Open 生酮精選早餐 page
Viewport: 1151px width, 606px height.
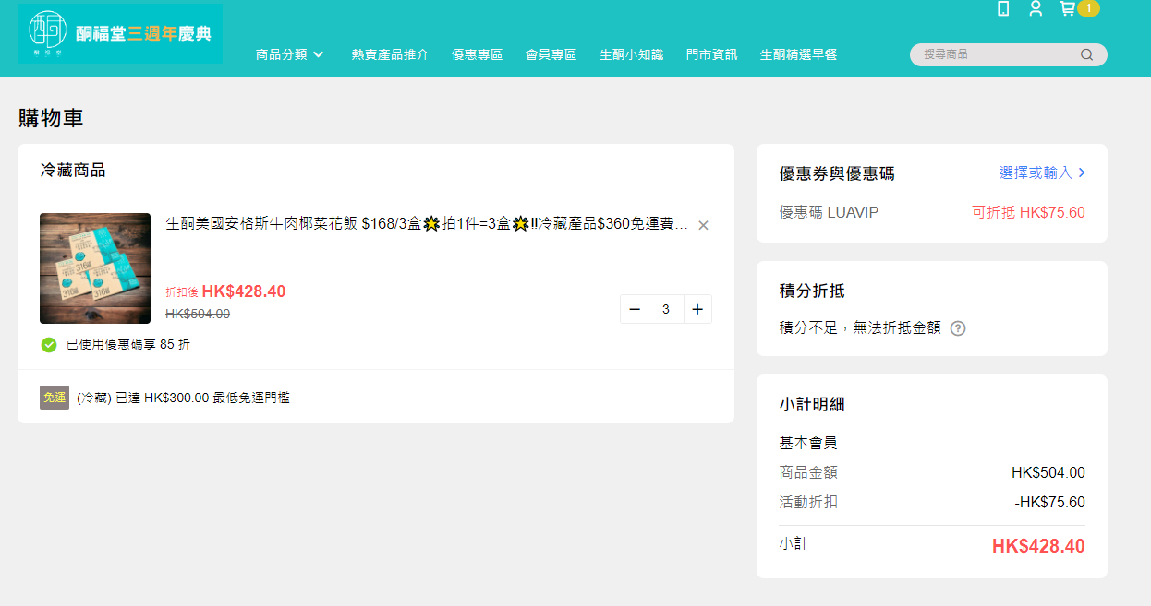pos(798,55)
